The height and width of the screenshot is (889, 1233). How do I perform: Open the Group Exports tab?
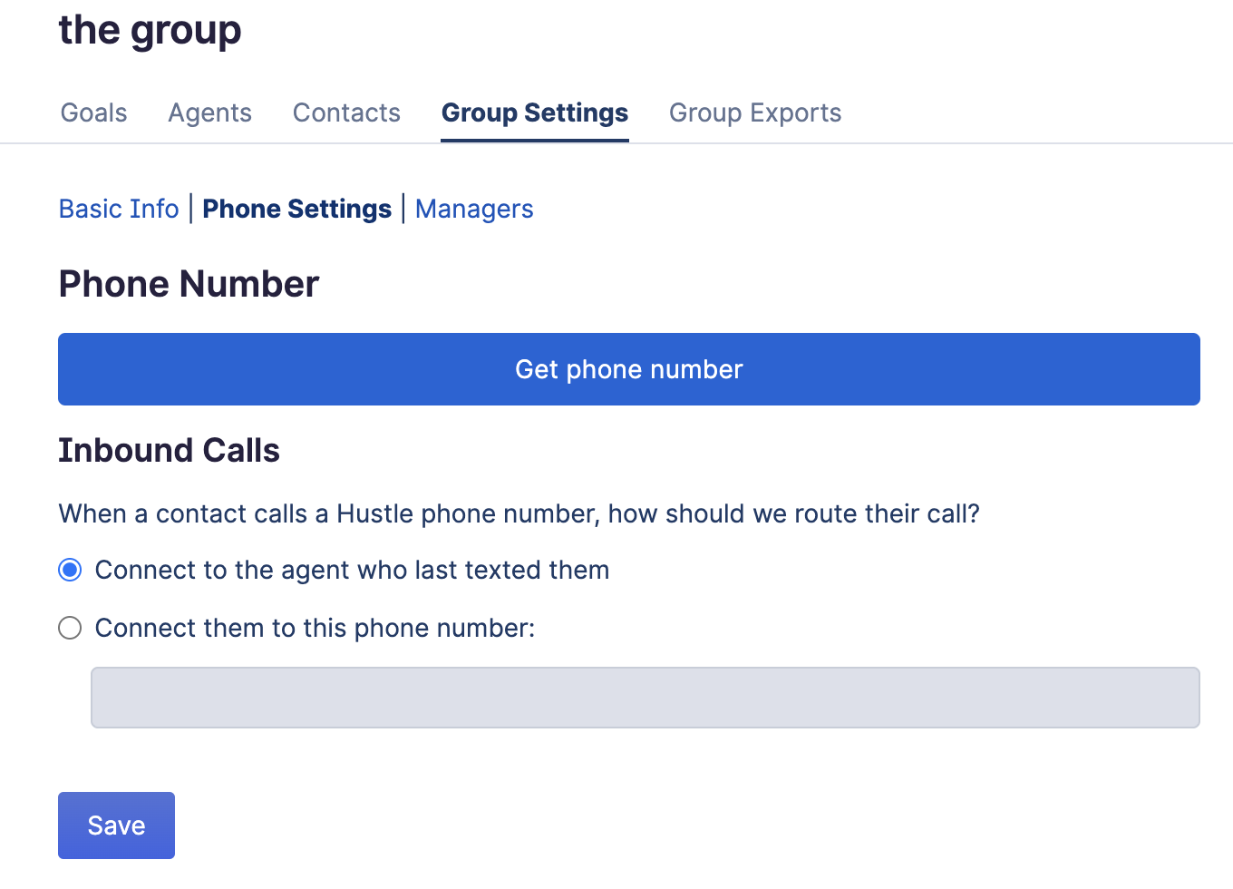tap(754, 112)
